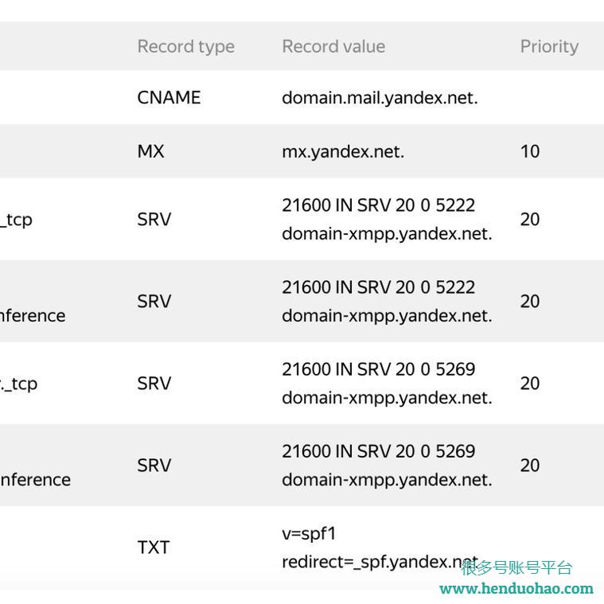The image size is (604, 604).
Task: Click the _tcp name in first SRV row
Action: 16,220
